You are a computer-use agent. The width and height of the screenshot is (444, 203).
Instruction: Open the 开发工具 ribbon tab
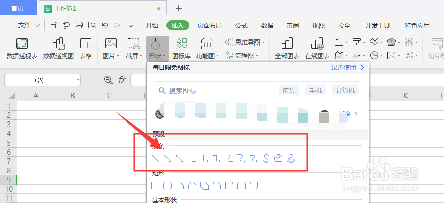coord(378,26)
